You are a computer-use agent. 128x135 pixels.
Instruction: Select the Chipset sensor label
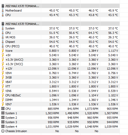(x=10, y=42)
